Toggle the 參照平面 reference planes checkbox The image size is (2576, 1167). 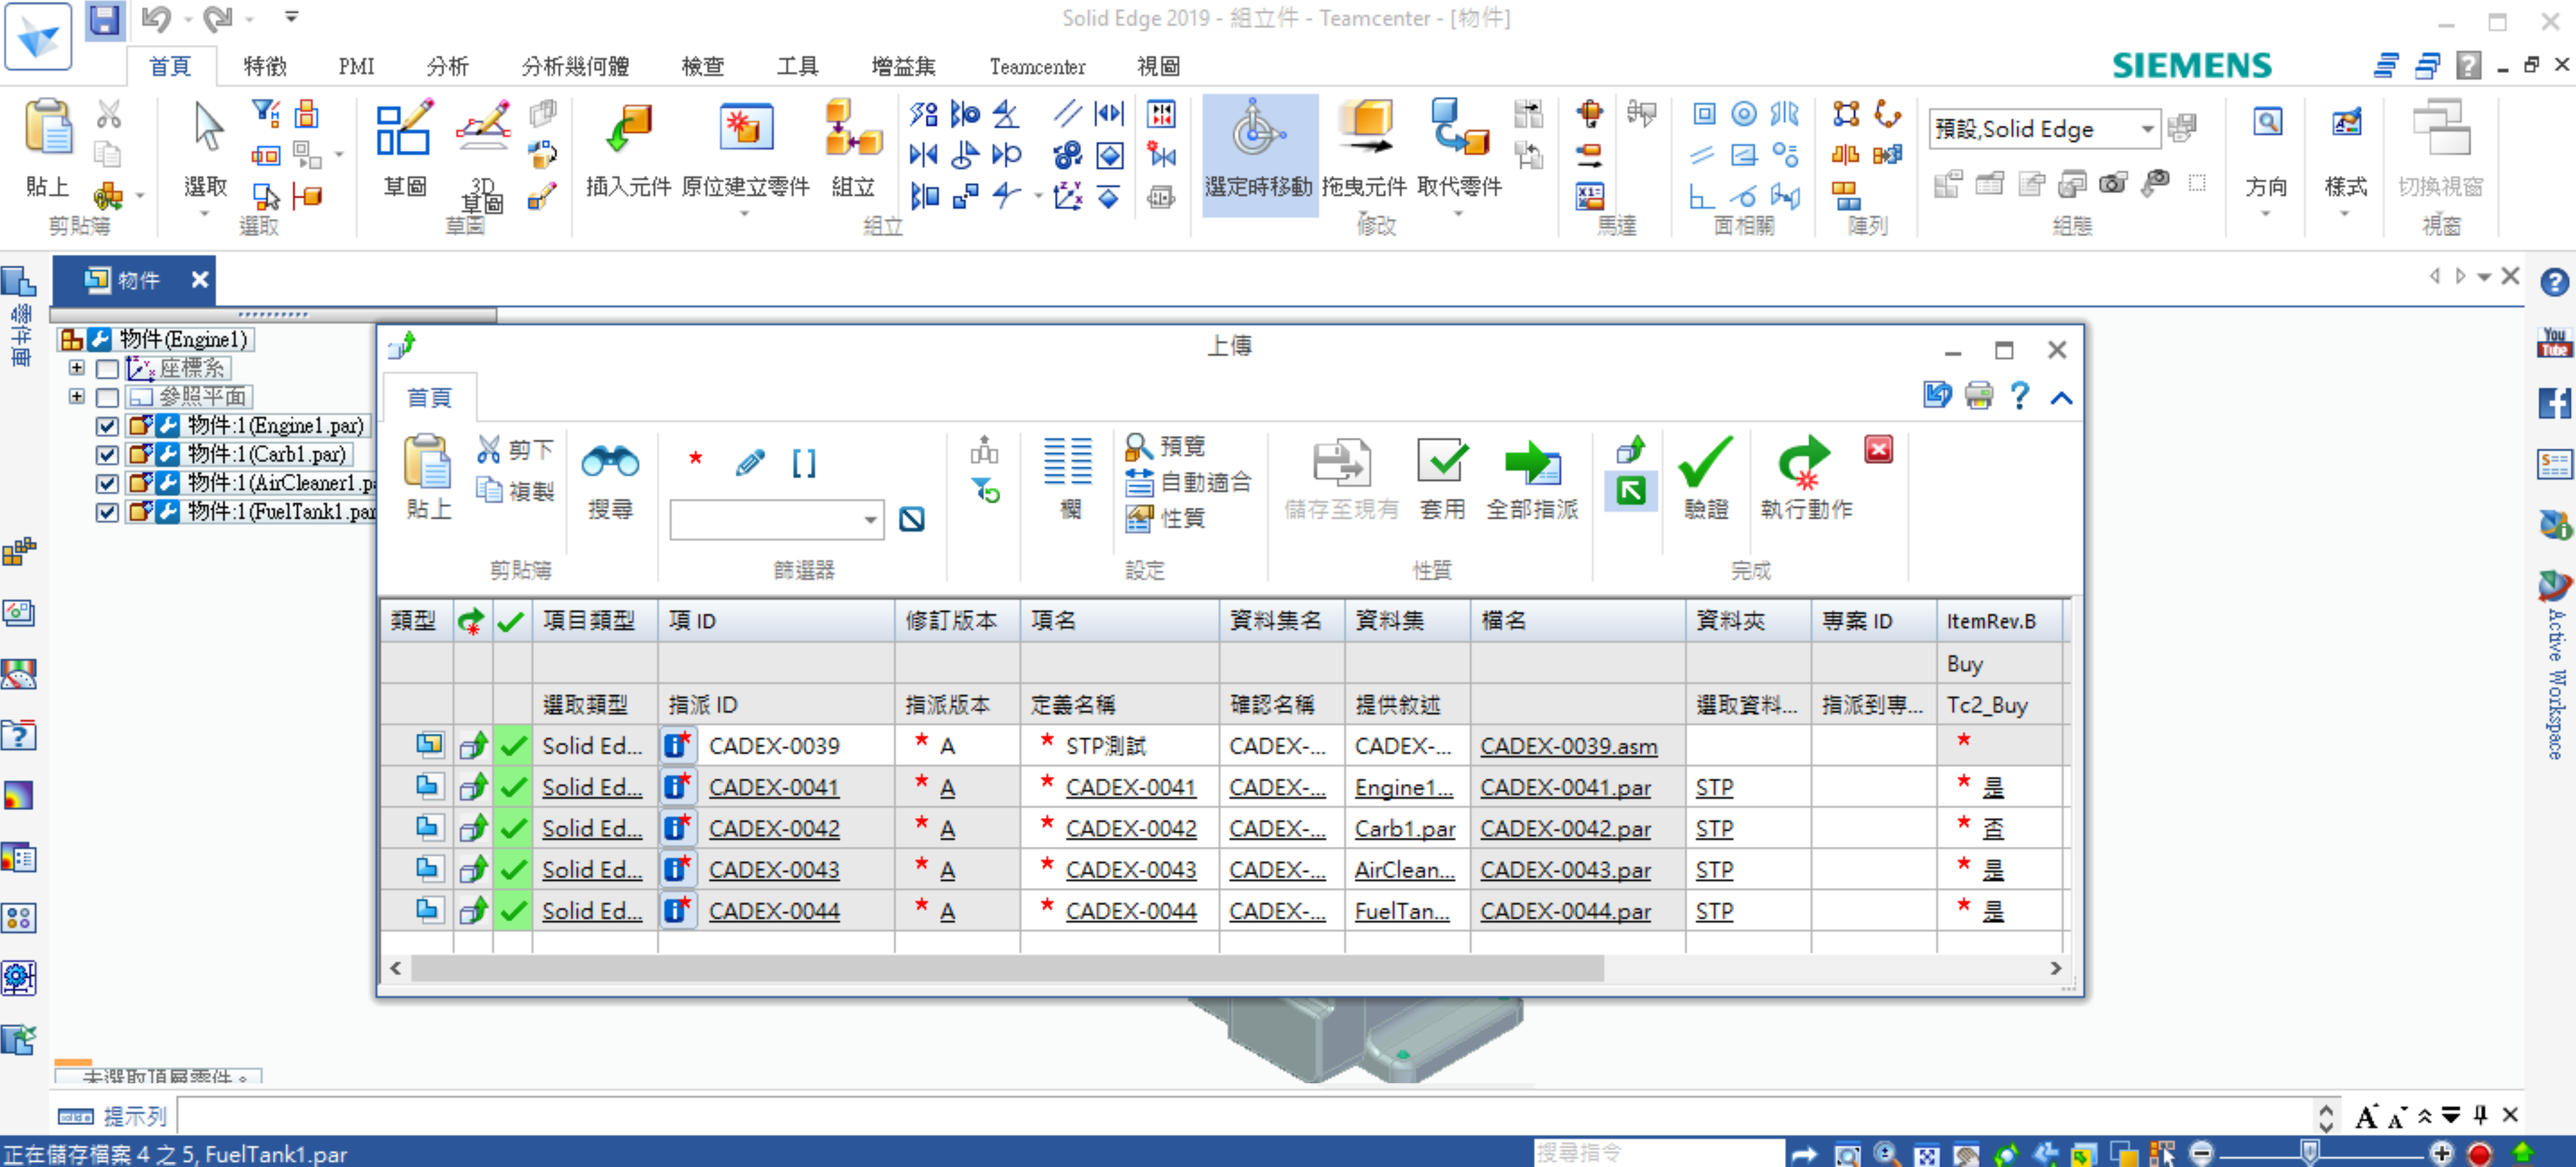107,397
